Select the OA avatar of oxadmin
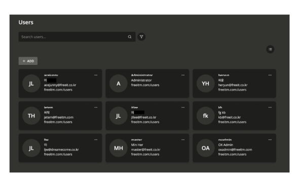Image resolution: width=299 pixels, height=187 pixels. click(x=206, y=148)
